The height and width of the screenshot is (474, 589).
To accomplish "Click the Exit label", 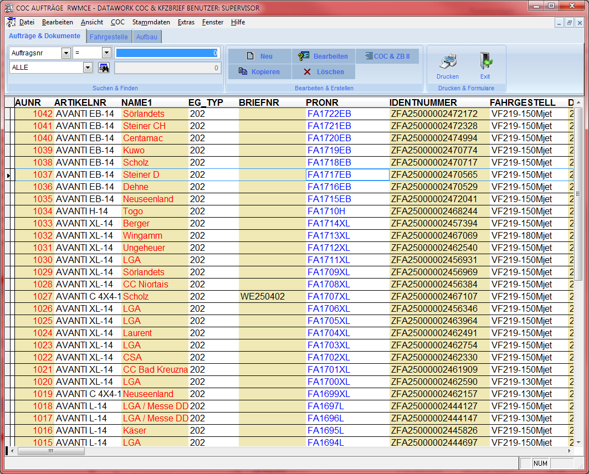I will click(x=485, y=76).
